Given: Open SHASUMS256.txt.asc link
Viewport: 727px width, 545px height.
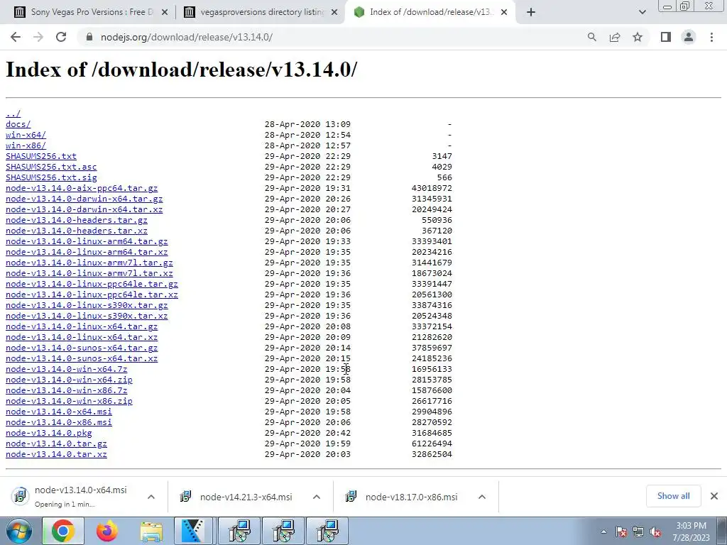Looking at the screenshot, I should pos(51,167).
